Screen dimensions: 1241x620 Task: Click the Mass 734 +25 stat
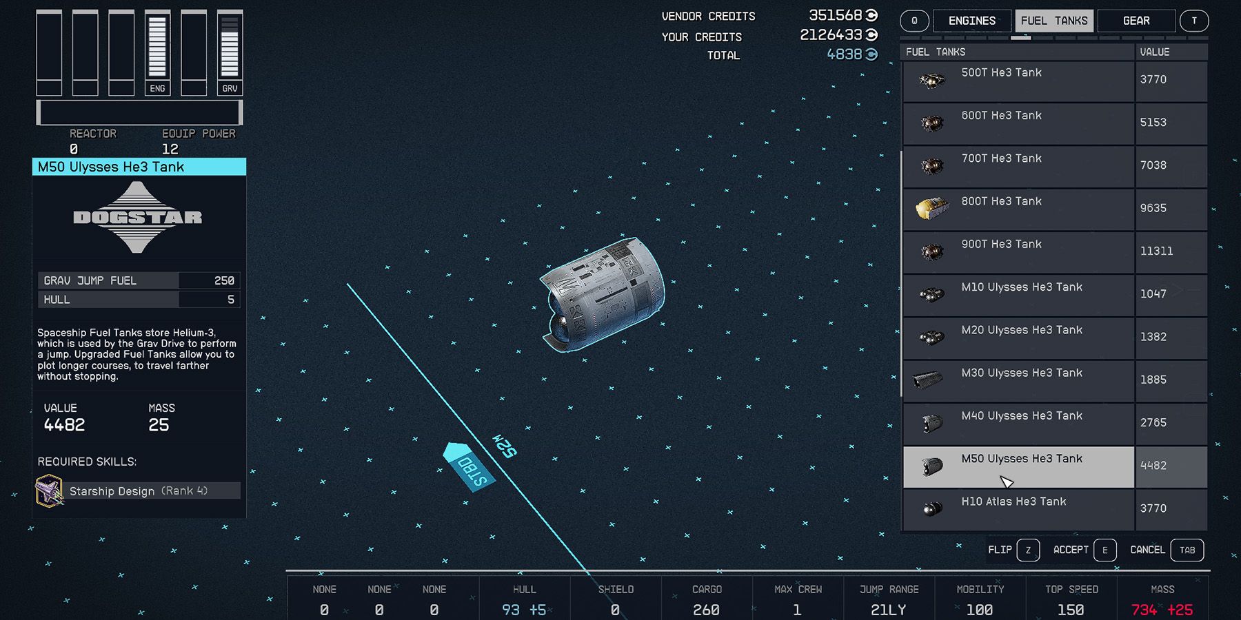1162,600
